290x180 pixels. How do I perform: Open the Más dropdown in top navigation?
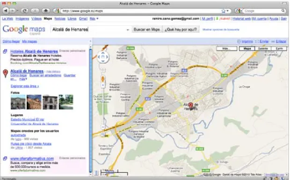coord(94,19)
